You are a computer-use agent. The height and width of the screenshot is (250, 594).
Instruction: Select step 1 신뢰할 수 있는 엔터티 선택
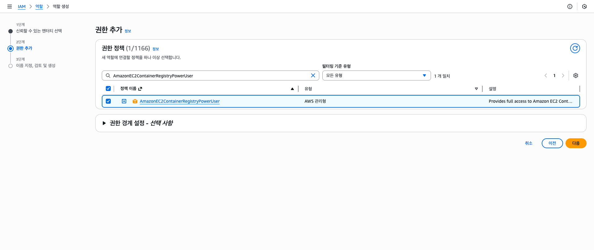click(39, 31)
